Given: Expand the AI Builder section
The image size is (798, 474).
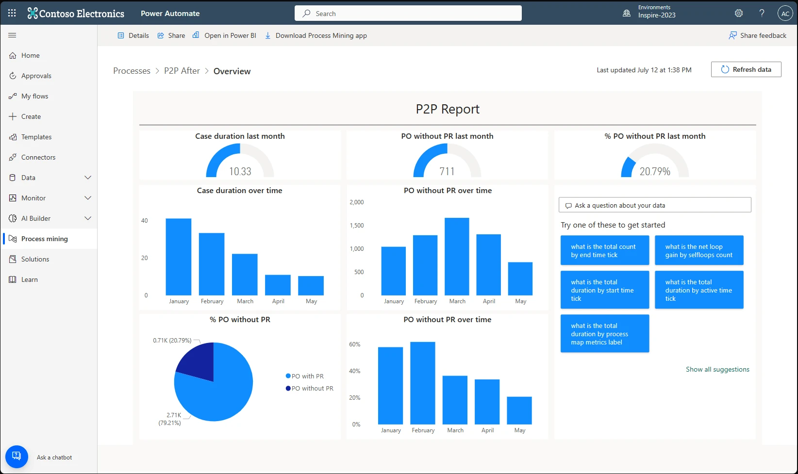Looking at the screenshot, I should 88,218.
